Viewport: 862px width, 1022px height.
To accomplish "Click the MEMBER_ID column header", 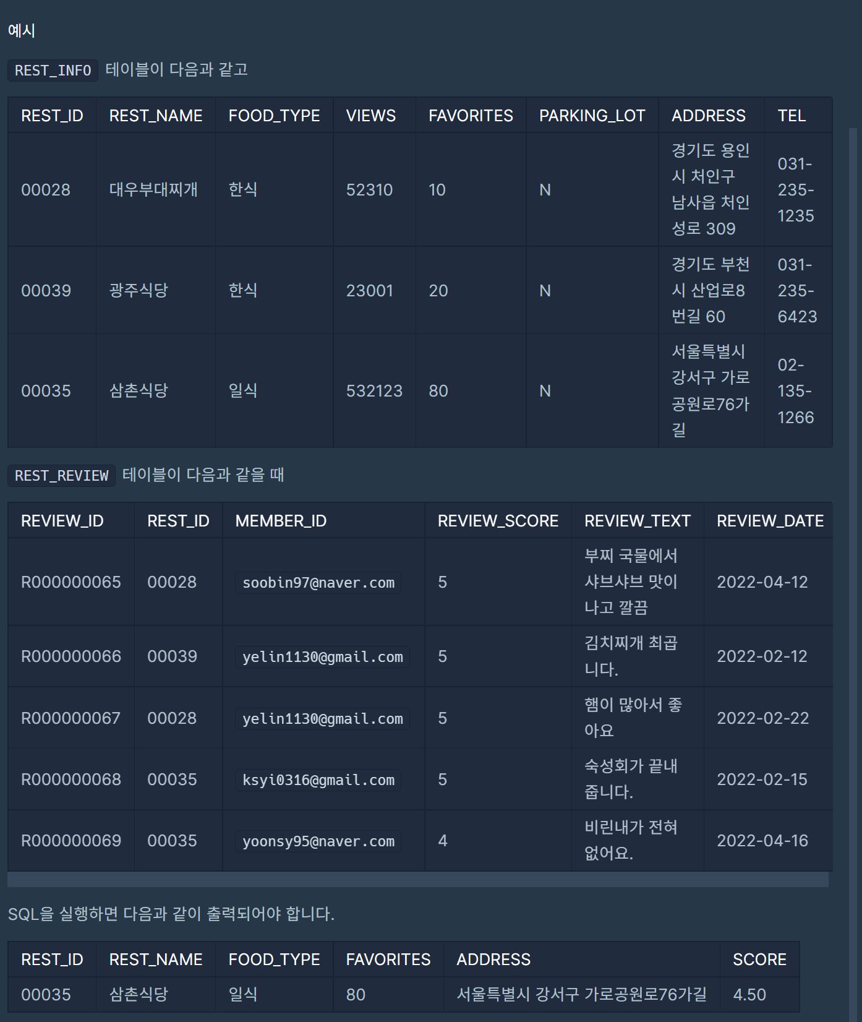I will (x=281, y=521).
